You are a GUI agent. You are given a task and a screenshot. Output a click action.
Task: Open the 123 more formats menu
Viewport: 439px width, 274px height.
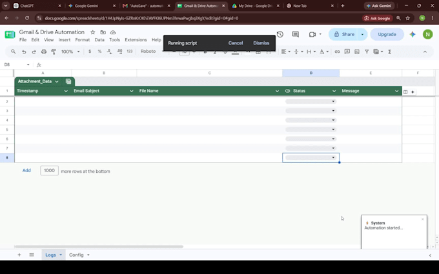click(x=130, y=52)
